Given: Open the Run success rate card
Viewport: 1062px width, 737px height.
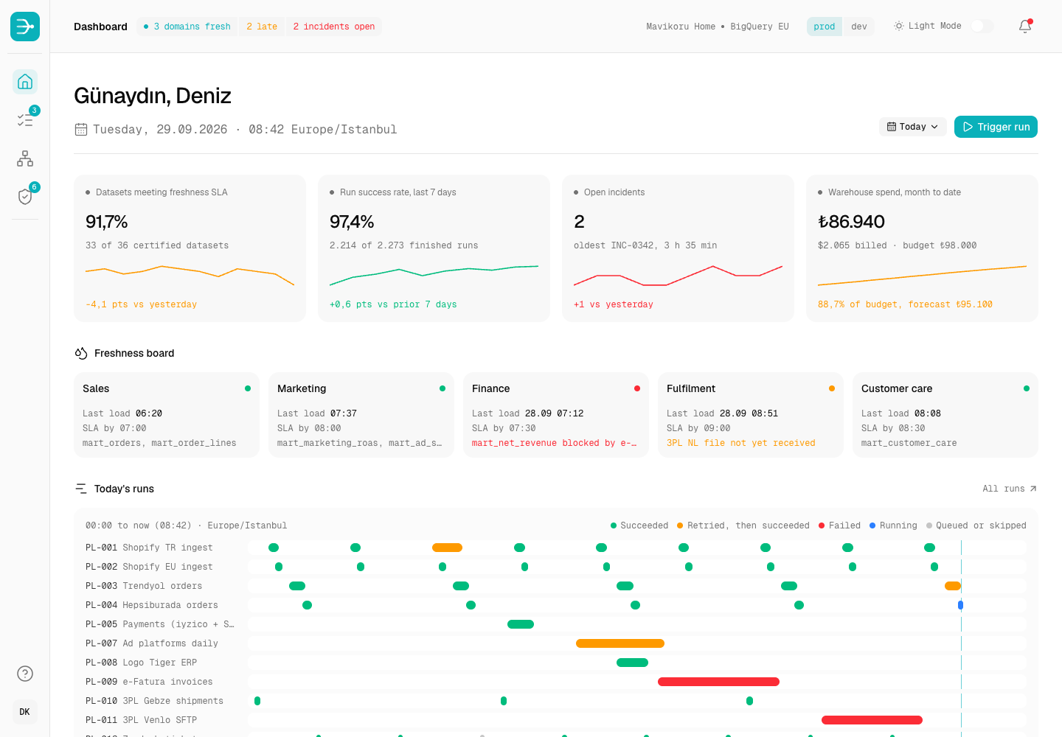Looking at the screenshot, I should tap(434, 248).
